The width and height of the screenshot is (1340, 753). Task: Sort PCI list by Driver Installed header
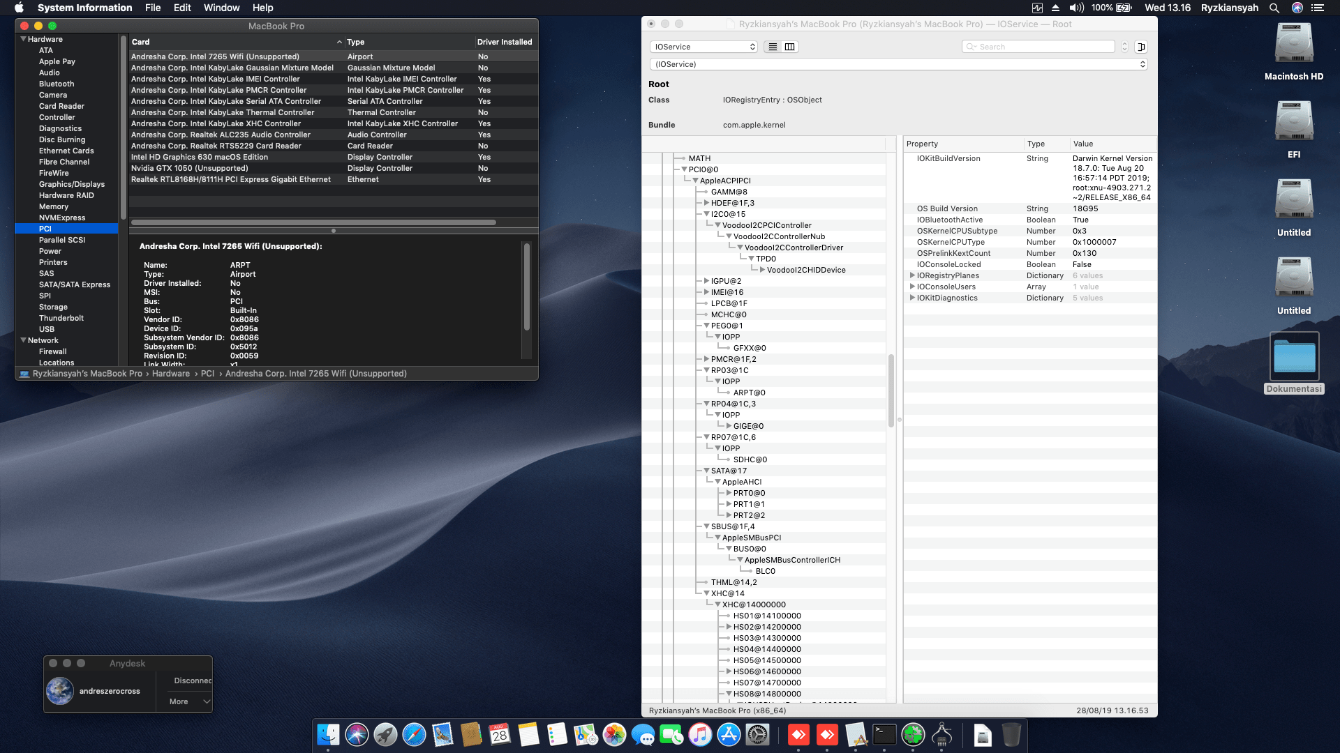point(505,42)
